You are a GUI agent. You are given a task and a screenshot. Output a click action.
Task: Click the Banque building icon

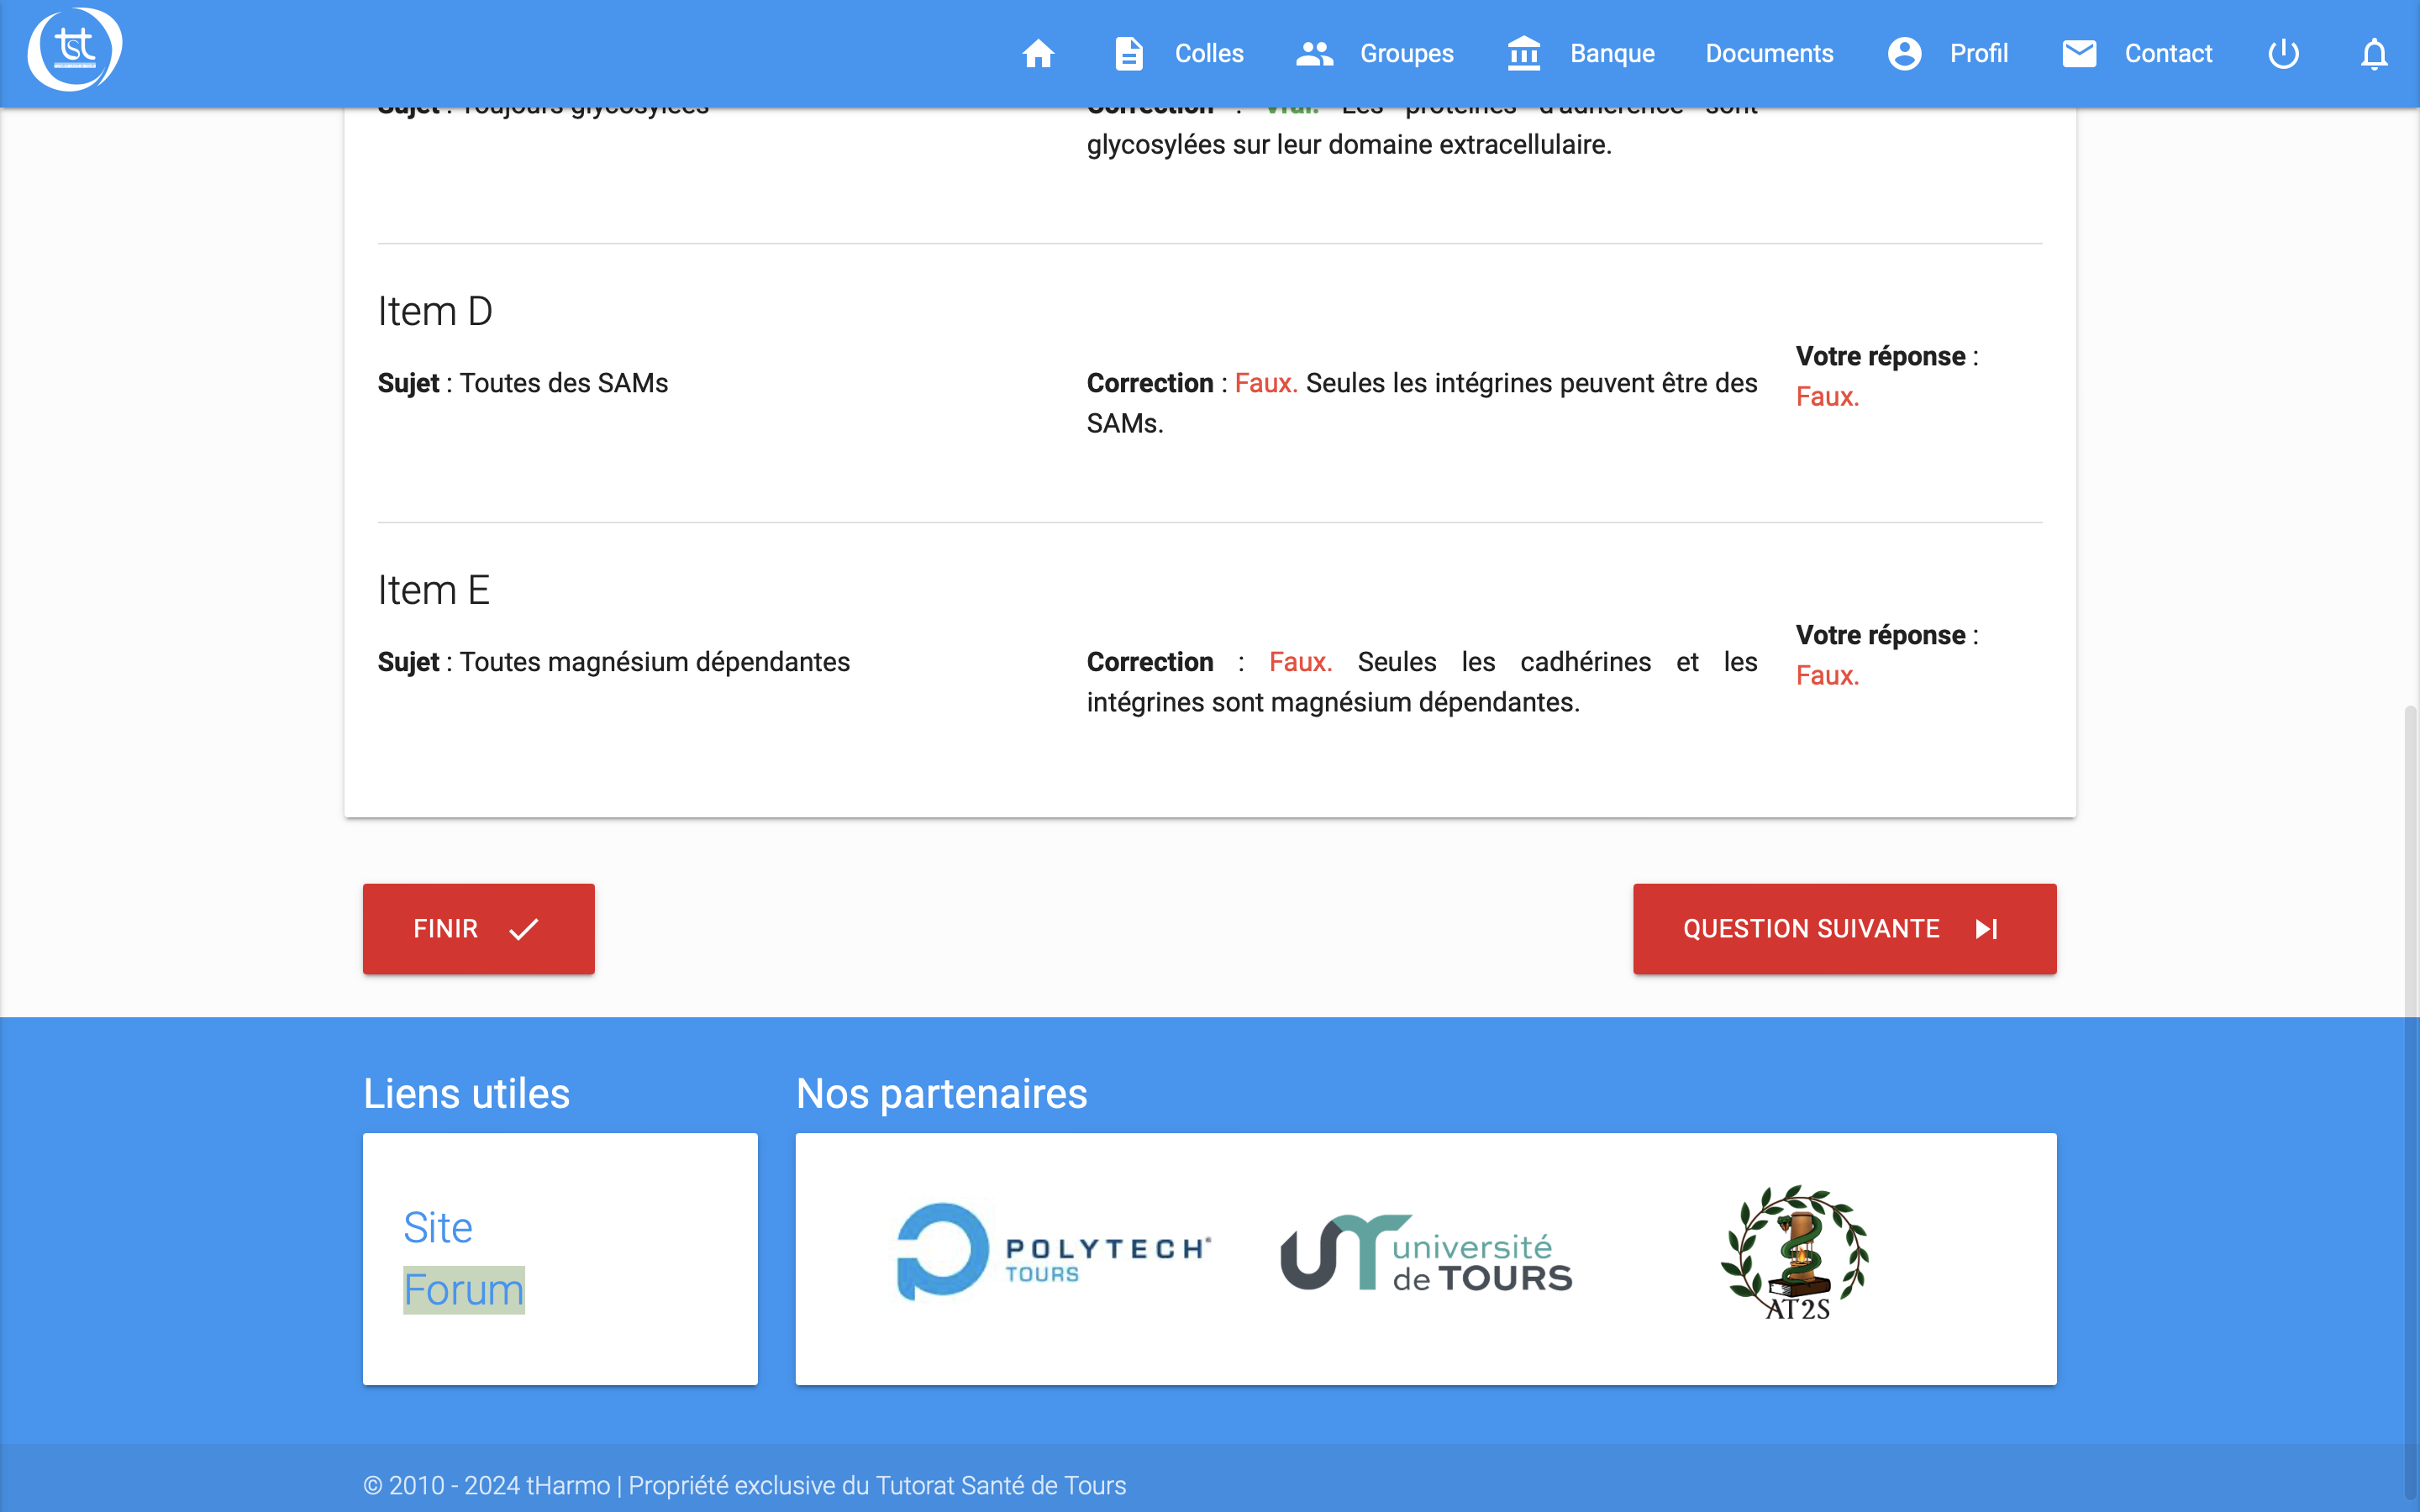[x=1524, y=54]
